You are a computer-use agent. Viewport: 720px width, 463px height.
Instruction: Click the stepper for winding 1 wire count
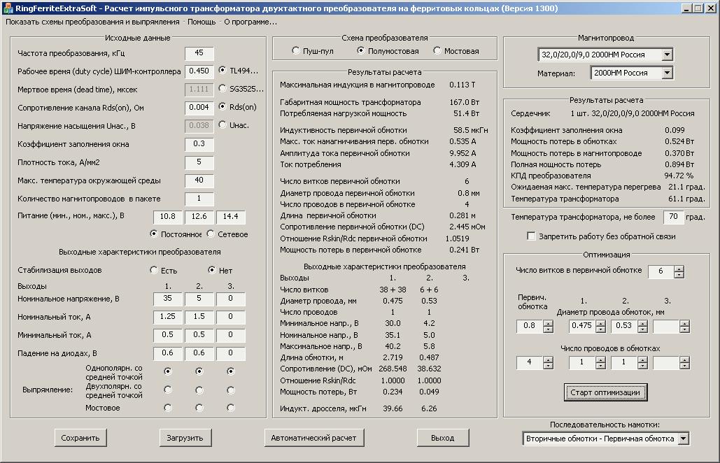tap(600, 363)
